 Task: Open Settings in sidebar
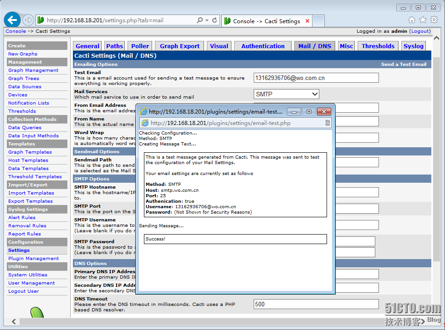(x=19, y=250)
